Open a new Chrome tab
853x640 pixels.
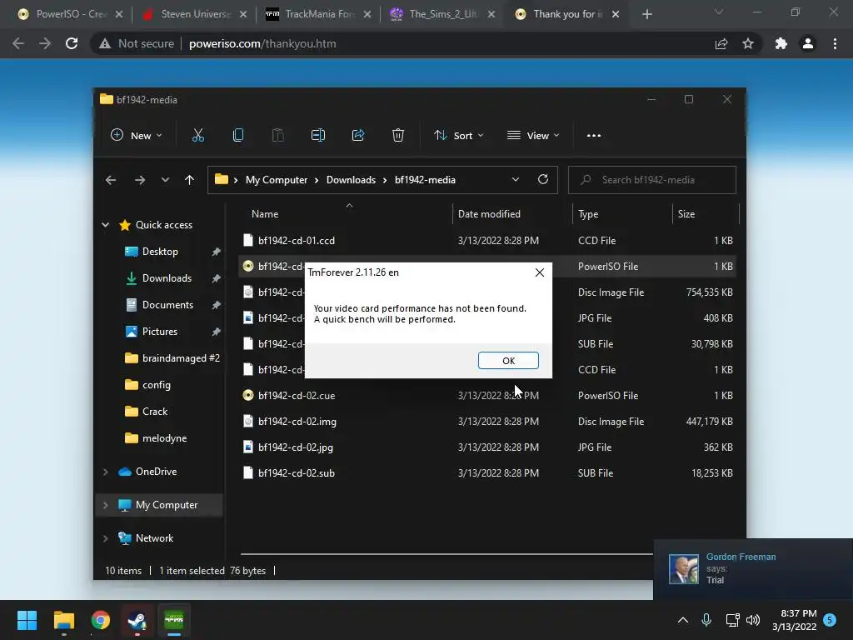click(646, 14)
